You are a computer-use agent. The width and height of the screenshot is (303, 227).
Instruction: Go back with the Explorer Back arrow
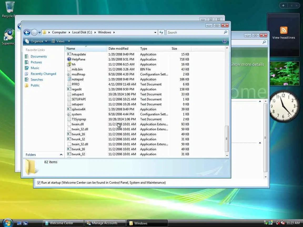click(x=27, y=32)
